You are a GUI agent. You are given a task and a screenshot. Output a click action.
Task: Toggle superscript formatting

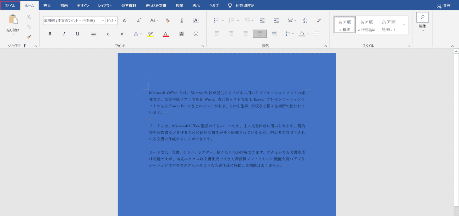coord(122,34)
